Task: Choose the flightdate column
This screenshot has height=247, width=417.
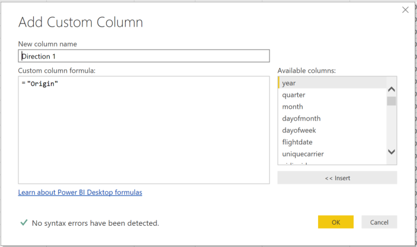Action: 332,142
